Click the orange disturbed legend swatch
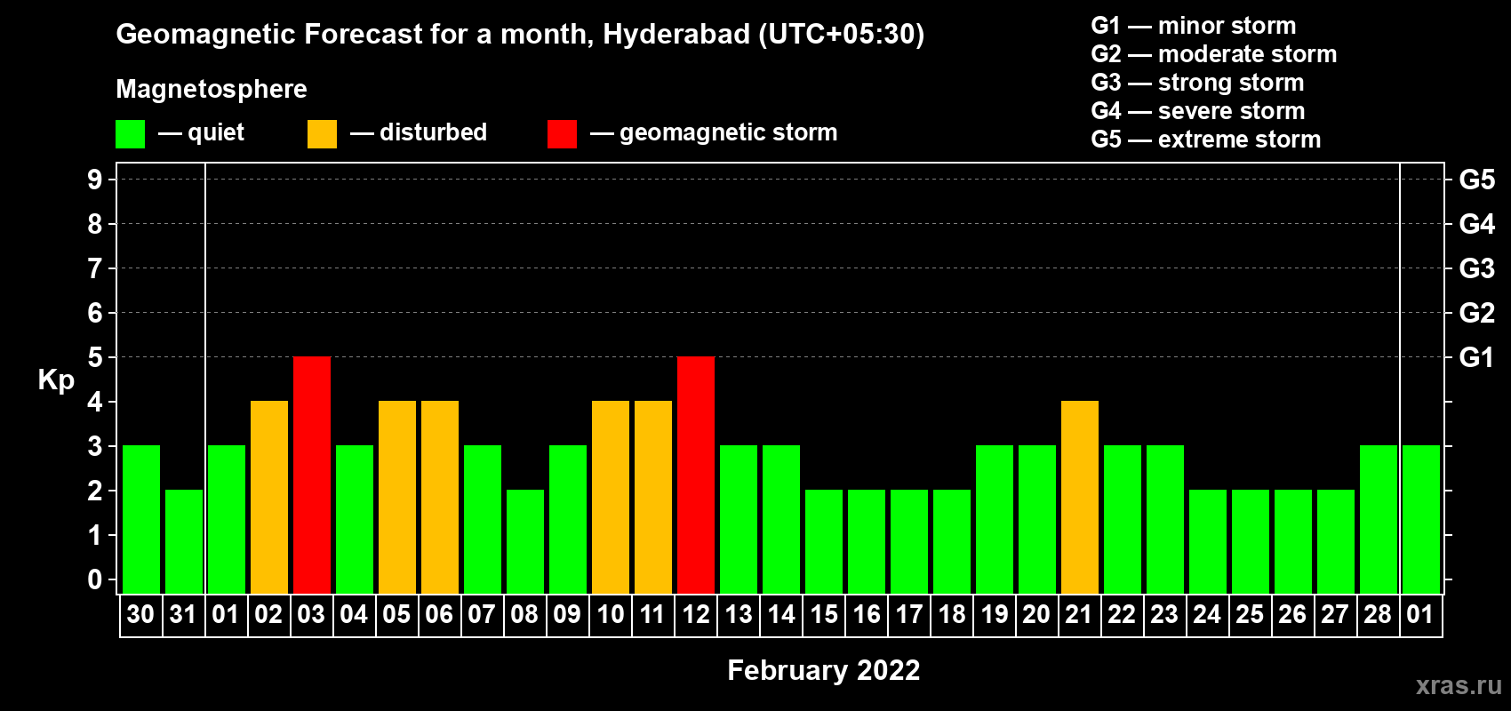The width and height of the screenshot is (1511, 711). click(322, 134)
